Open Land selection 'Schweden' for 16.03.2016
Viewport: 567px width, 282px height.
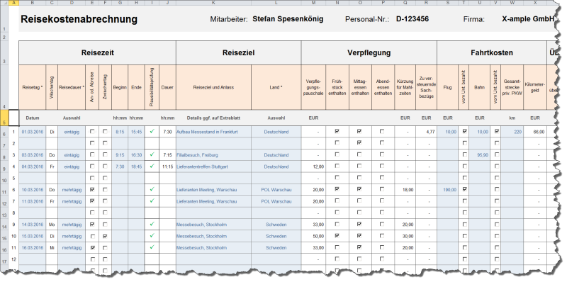276,248
